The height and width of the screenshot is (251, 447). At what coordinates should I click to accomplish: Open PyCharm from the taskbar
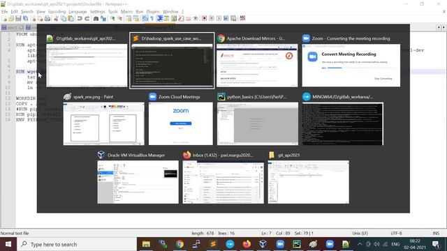(297, 244)
